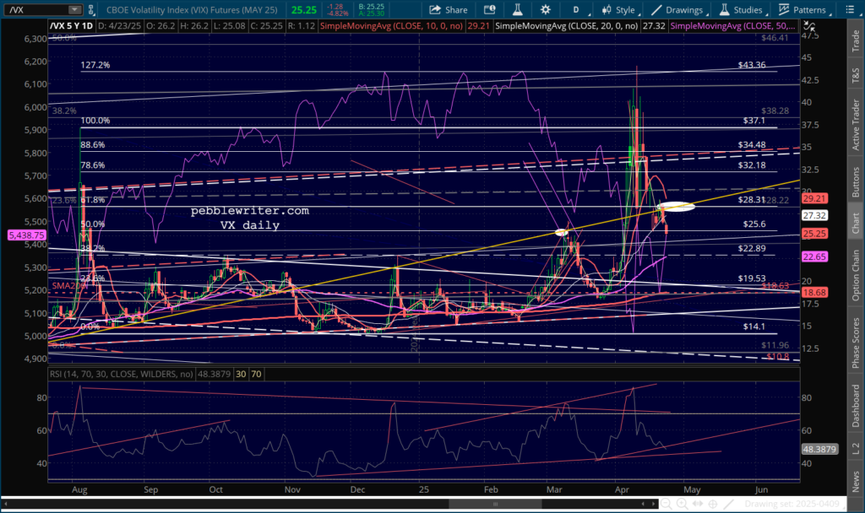Open the Phase Scores sidebar tab
Screen dimensions: 865x513
856,343
